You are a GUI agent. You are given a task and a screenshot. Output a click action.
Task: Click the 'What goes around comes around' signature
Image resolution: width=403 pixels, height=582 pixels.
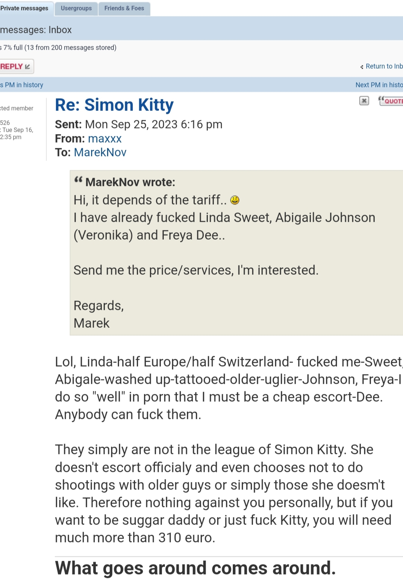click(x=196, y=568)
